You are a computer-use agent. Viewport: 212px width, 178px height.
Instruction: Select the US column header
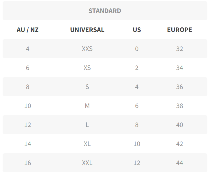coord(137,30)
